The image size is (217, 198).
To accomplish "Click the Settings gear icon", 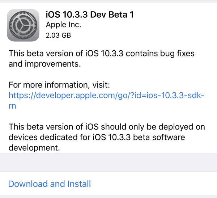I will click(x=24, y=25).
